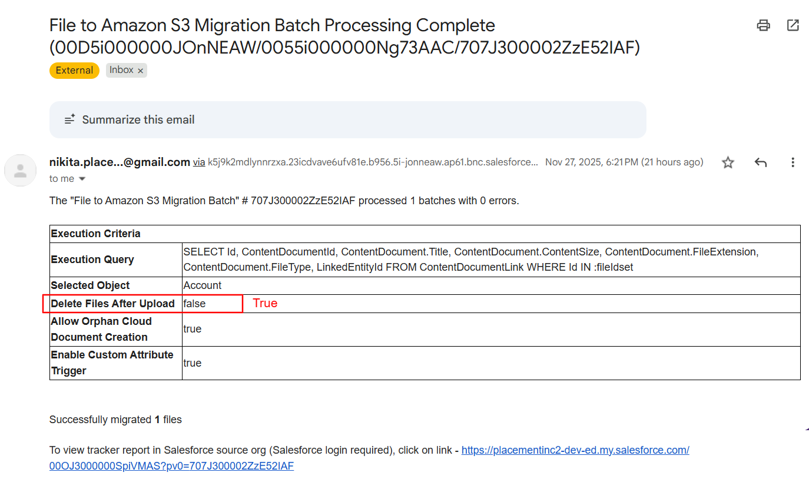Click Enable Custom Attribute Trigger label

pos(112,363)
